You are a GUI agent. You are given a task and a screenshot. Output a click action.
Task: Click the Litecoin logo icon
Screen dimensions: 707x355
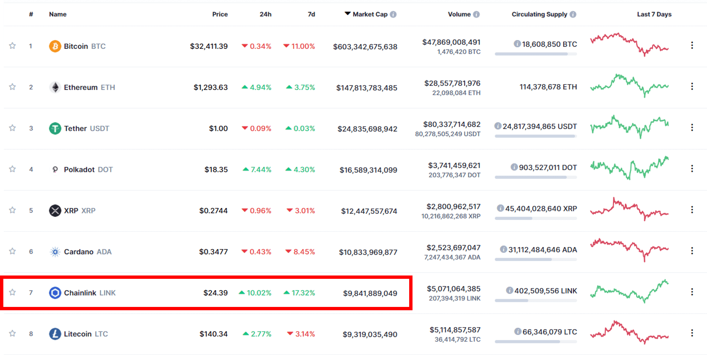[55, 334]
